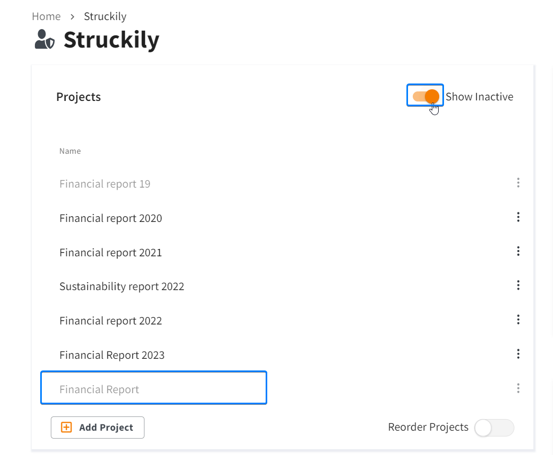Open inactive Financial report 19 project
The height and width of the screenshot is (455, 553).
pyautogui.click(x=105, y=184)
